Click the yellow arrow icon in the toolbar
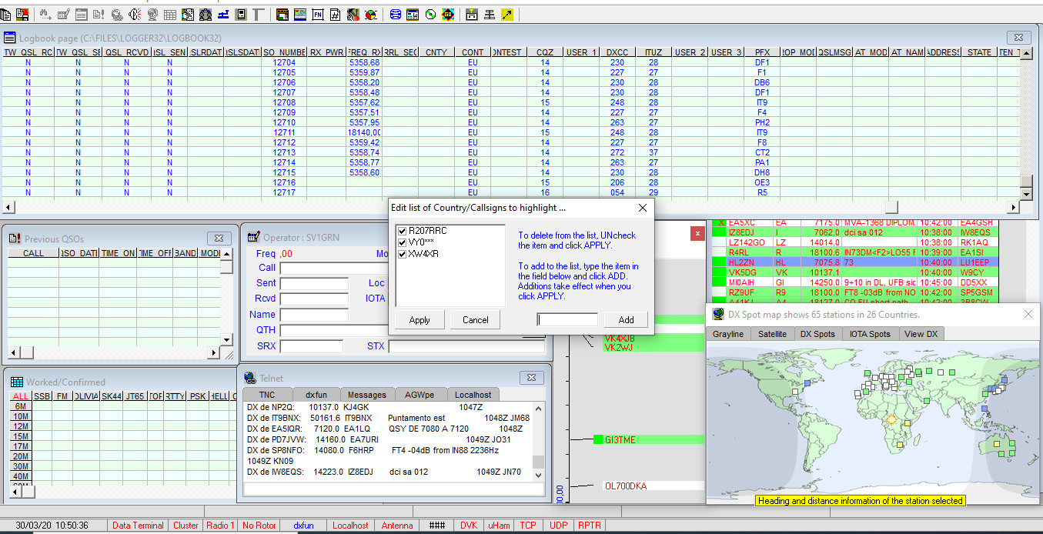This screenshot has width=1043, height=534. (x=506, y=14)
